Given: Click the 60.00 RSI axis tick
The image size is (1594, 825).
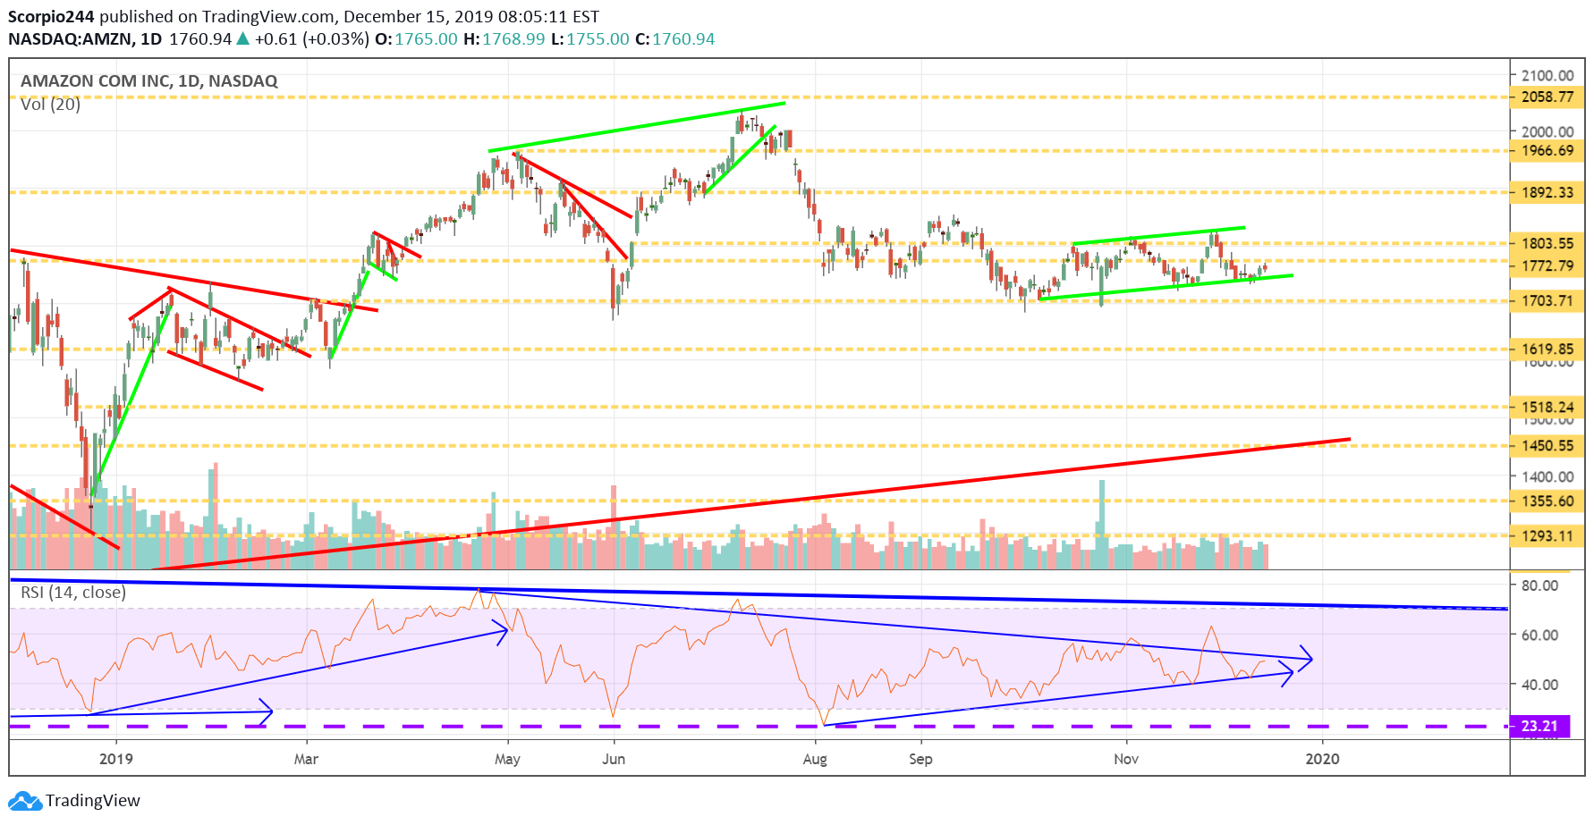Looking at the screenshot, I should point(1539,636).
